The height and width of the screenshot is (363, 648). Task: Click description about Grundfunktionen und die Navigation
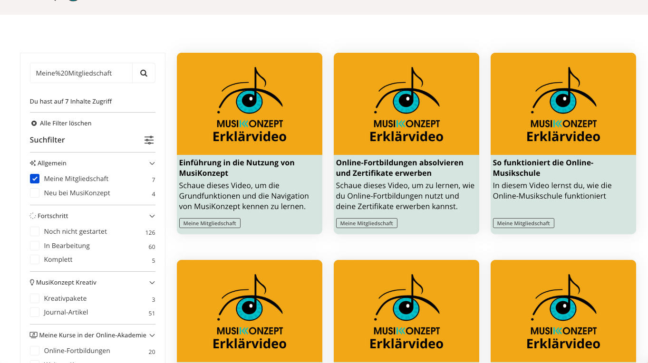coord(244,196)
